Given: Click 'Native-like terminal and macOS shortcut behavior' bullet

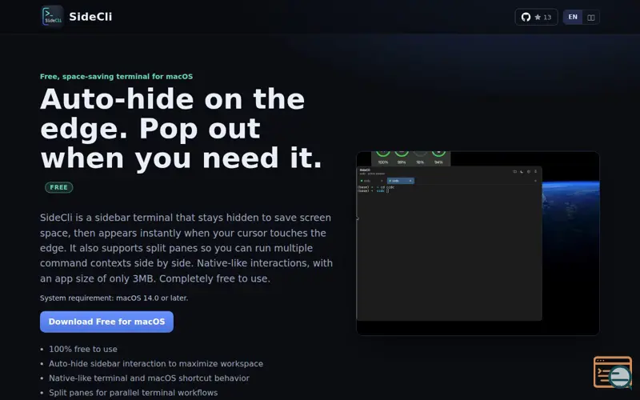Looking at the screenshot, I should click(x=149, y=378).
